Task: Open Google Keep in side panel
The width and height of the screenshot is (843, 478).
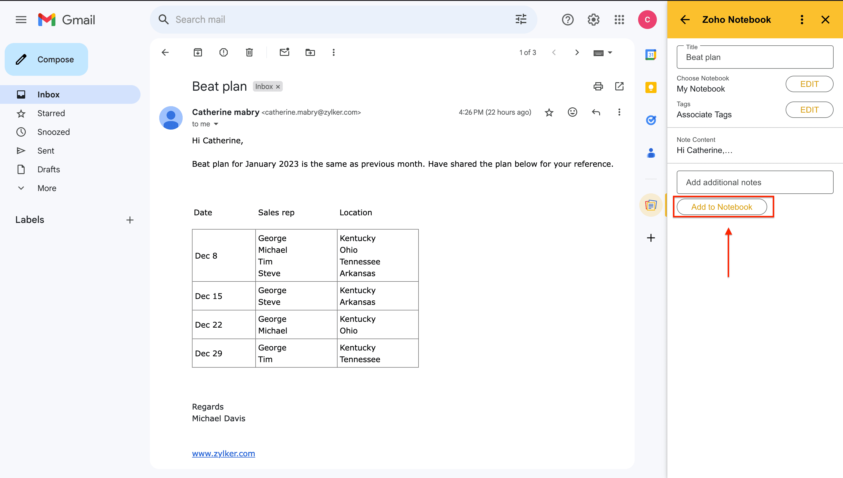Action: 651,88
